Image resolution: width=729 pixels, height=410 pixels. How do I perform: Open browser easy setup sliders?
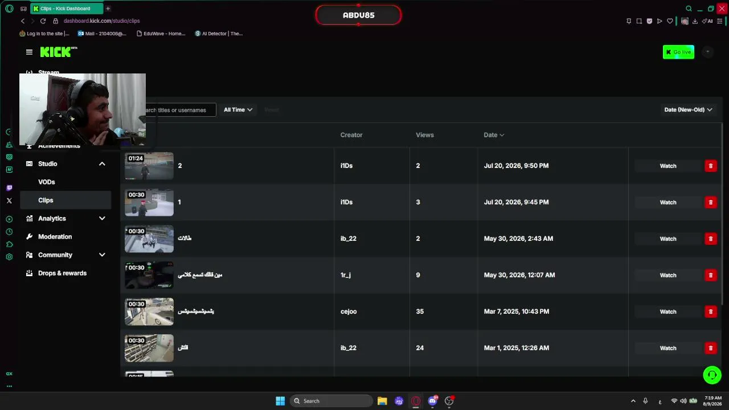click(720, 21)
